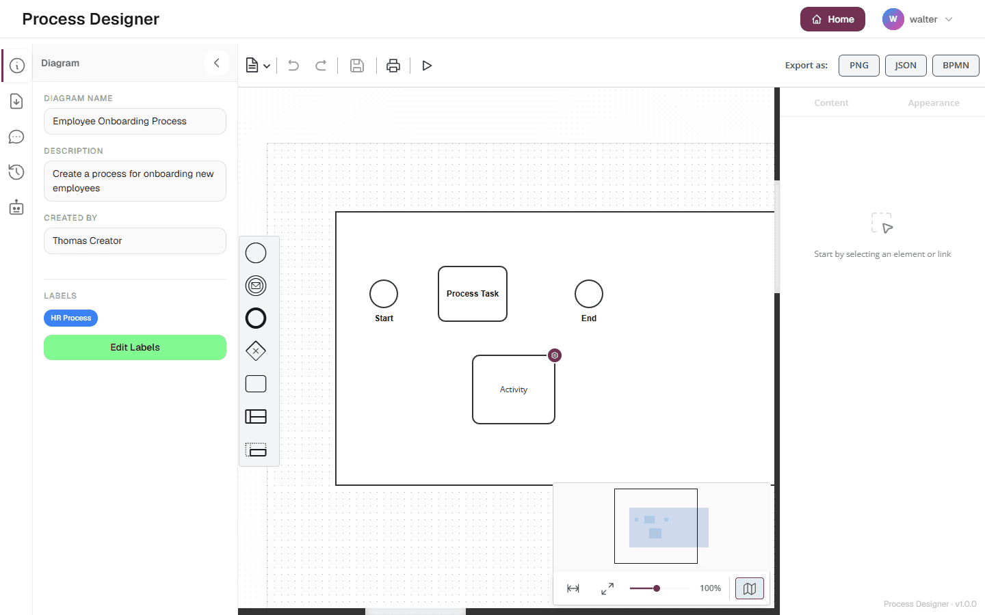This screenshot has width=985, height=615.
Task: Switch to the Content tab
Action: [831, 103]
